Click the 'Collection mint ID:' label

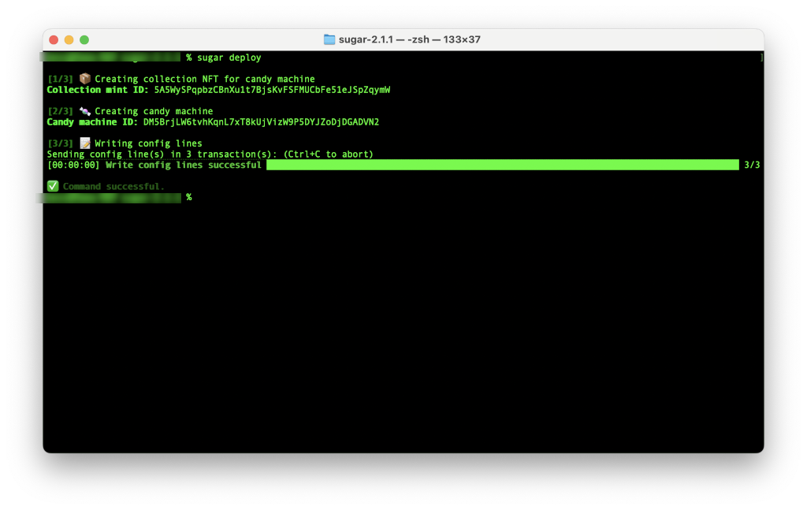coord(97,90)
